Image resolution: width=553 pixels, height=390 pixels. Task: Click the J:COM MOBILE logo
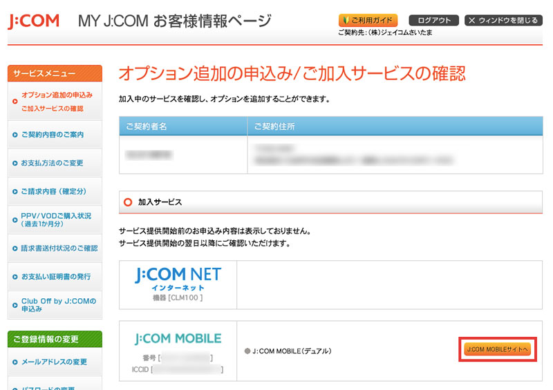pos(178,338)
